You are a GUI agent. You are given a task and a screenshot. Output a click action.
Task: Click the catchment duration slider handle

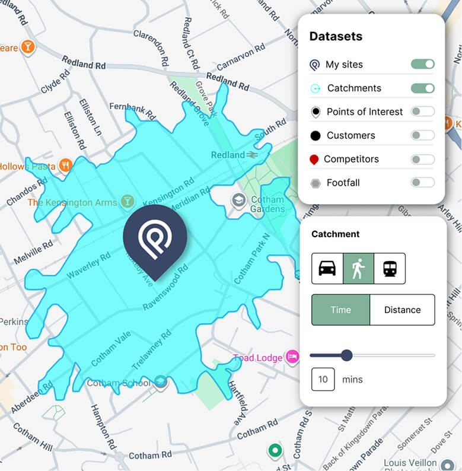pos(347,355)
